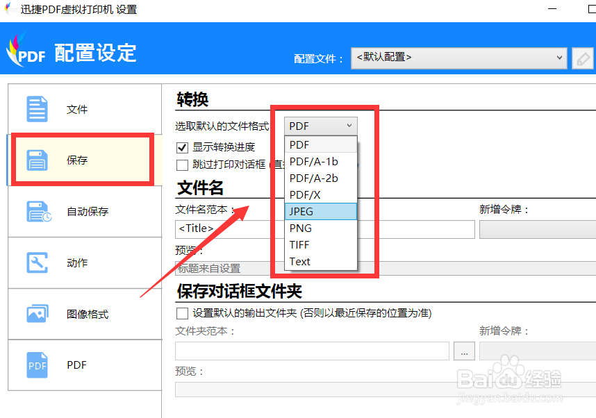Click the 文件夹范本 input field
The height and width of the screenshot is (418, 596).
(x=312, y=351)
